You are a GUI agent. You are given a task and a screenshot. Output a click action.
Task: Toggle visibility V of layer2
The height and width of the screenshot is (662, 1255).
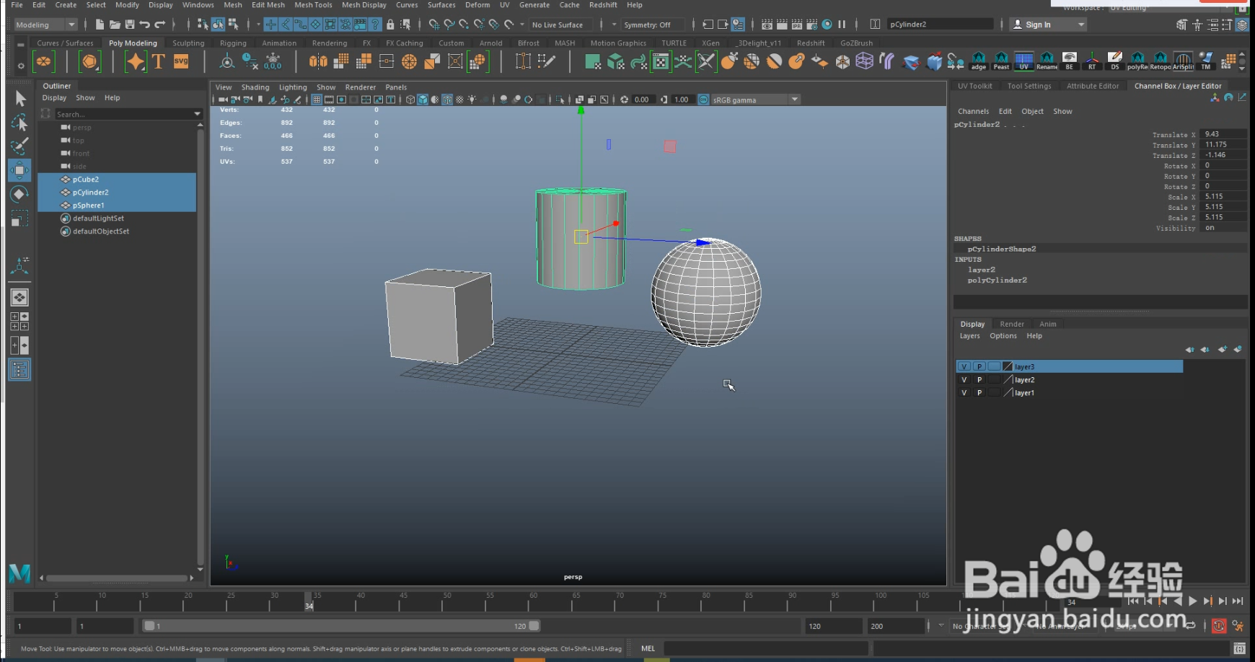pos(964,379)
